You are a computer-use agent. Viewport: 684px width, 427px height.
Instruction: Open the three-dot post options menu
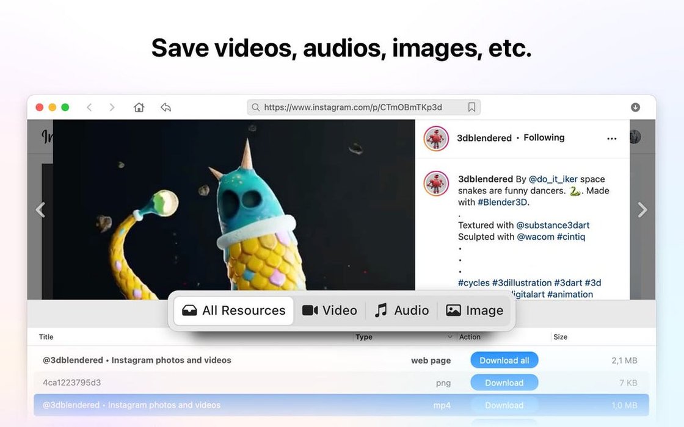611,138
